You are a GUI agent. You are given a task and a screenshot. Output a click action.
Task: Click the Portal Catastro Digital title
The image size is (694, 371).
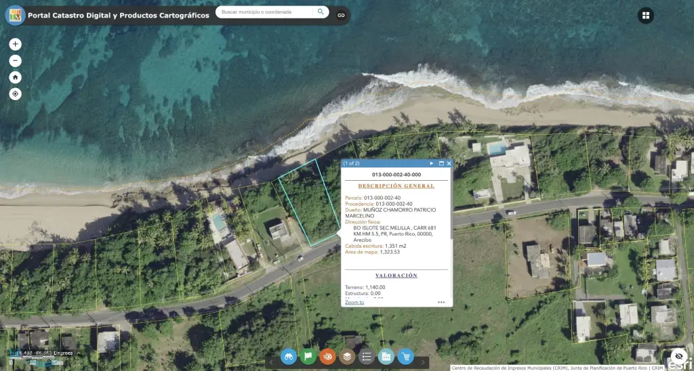[x=119, y=16]
